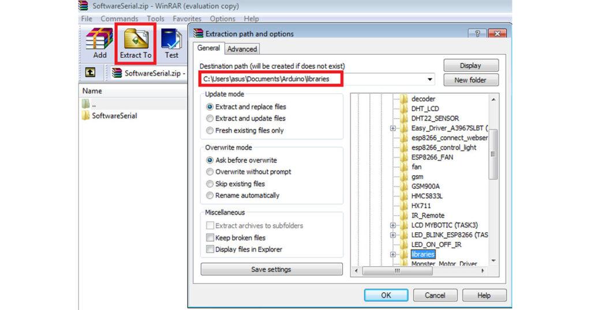Open the Destination path dropdown arrow

[430, 79]
